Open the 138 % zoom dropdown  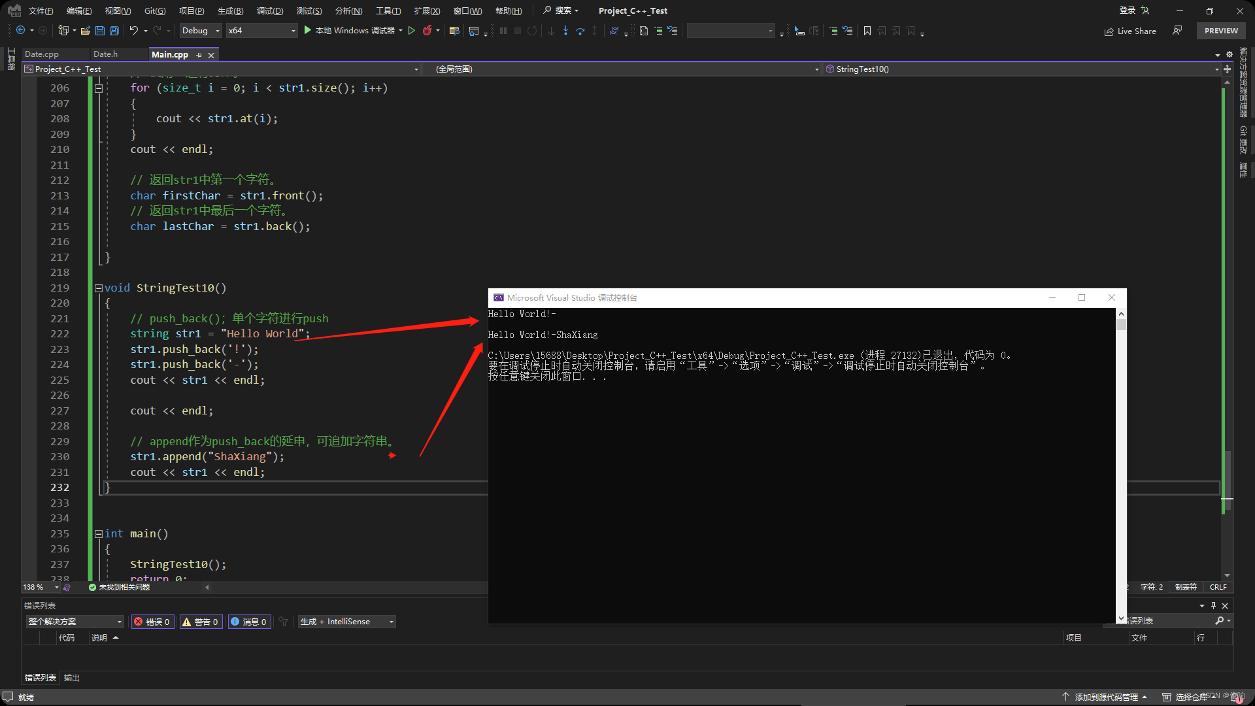41,587
